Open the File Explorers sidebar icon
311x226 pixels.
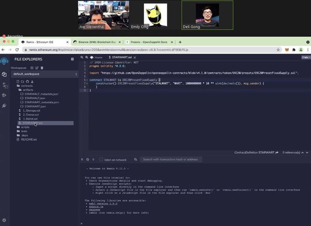coord(5,74)
